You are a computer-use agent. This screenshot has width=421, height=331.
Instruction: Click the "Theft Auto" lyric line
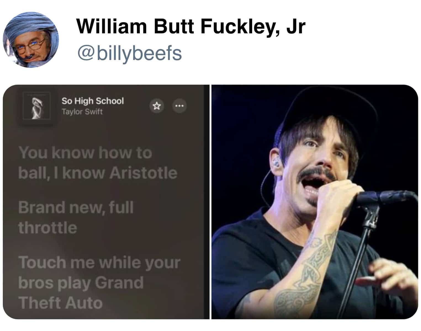pyautogui.click(x=60, y=303)
